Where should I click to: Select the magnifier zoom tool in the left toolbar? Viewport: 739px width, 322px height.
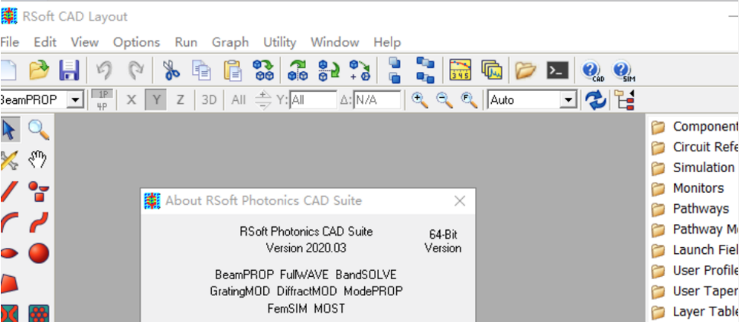click(39, 130)
